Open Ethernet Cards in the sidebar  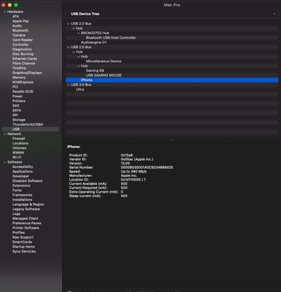coord(25,59)
